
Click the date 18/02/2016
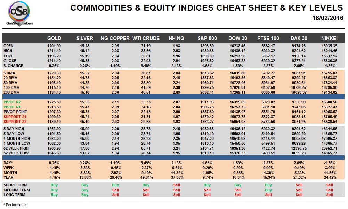pyautogui.click(x=328, y=18)
